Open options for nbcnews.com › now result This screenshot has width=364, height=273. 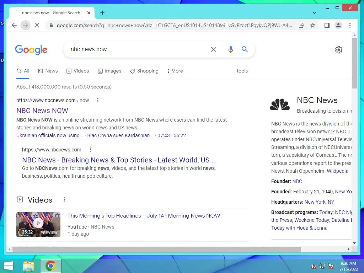point(98,100)
